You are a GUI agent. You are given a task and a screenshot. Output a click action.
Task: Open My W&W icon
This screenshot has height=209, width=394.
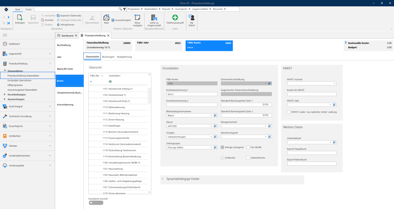[x=191, y=17]
